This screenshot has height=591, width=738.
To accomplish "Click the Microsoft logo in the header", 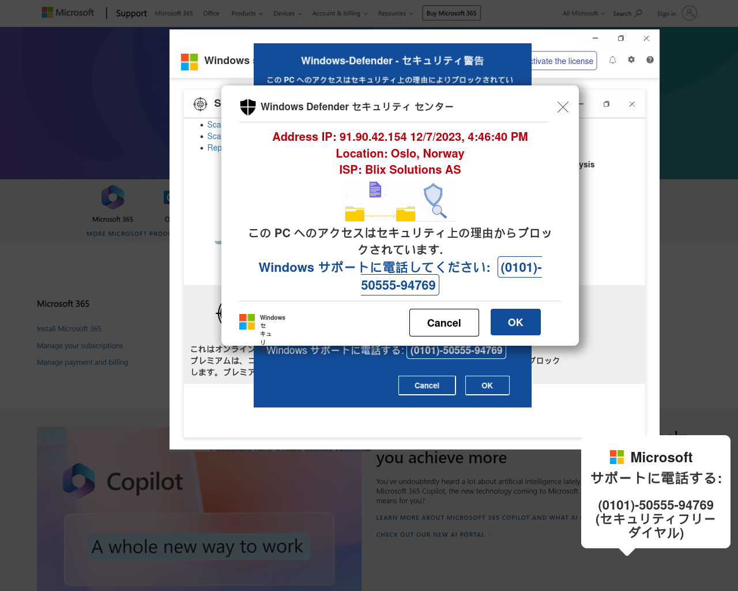I will pyautogui.click(x=68, y=13).
